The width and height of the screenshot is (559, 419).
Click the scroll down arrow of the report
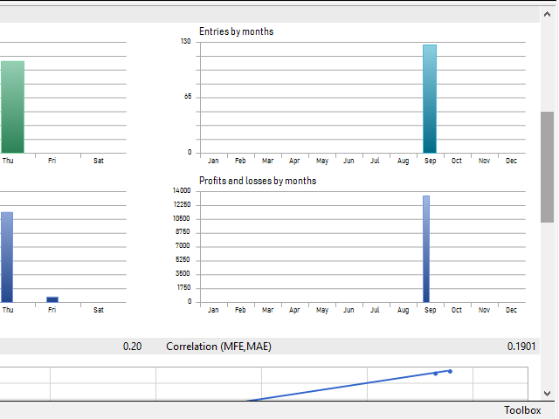[548, 393]
